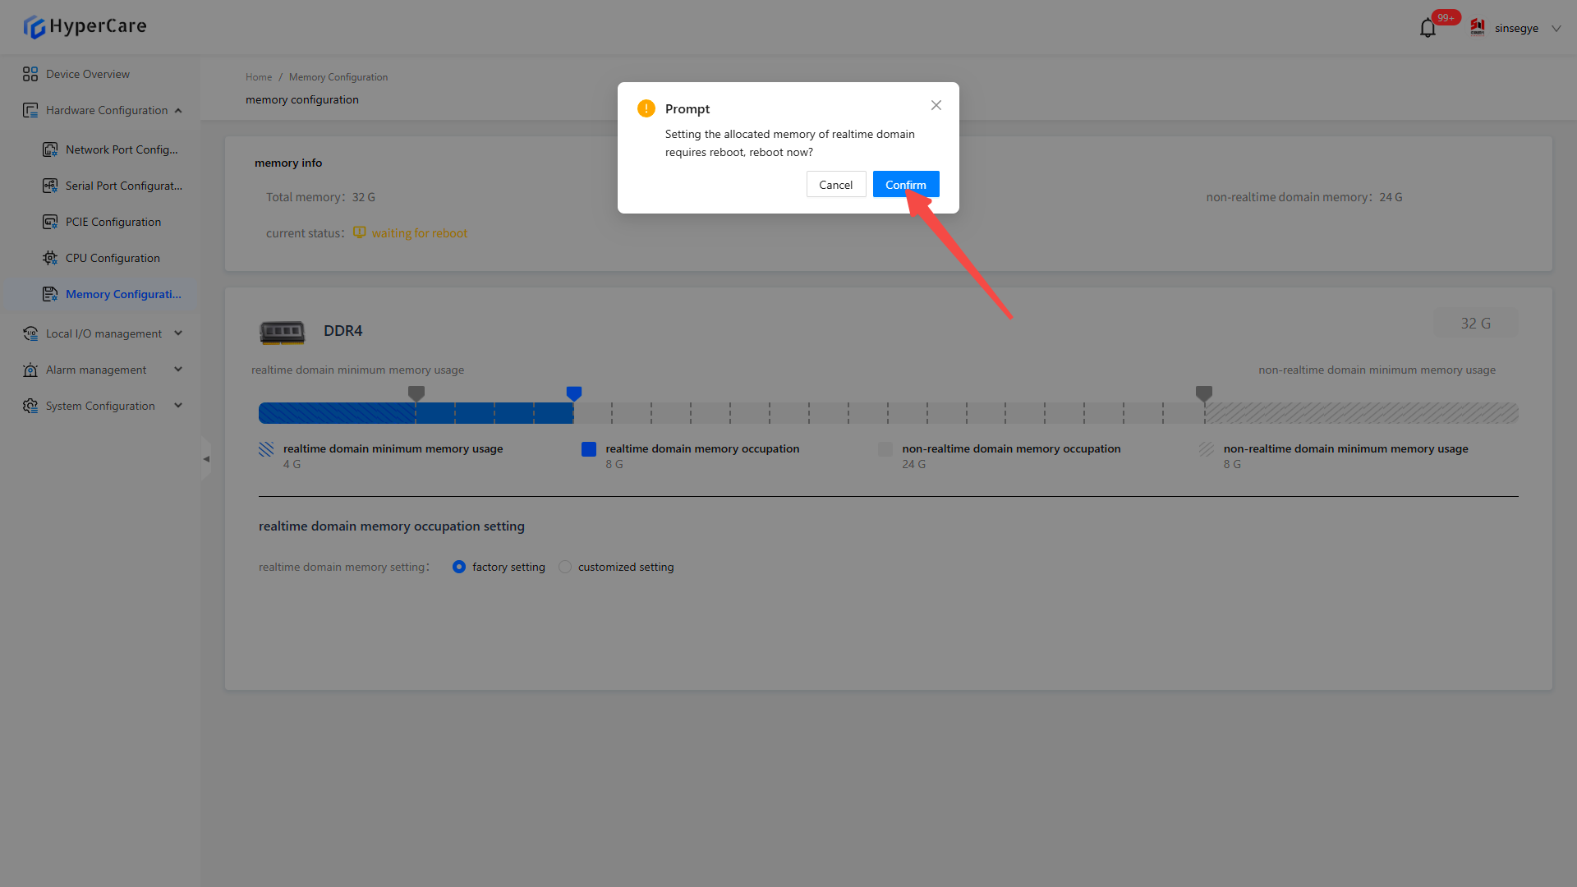Click the PCIE Configuration icon
The width and height of the screenshot is (1577, 887).
click(50, 222)
